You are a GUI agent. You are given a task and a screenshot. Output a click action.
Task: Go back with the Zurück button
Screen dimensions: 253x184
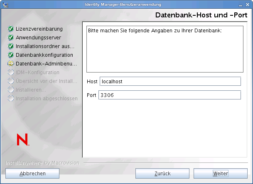pos(162,173)
